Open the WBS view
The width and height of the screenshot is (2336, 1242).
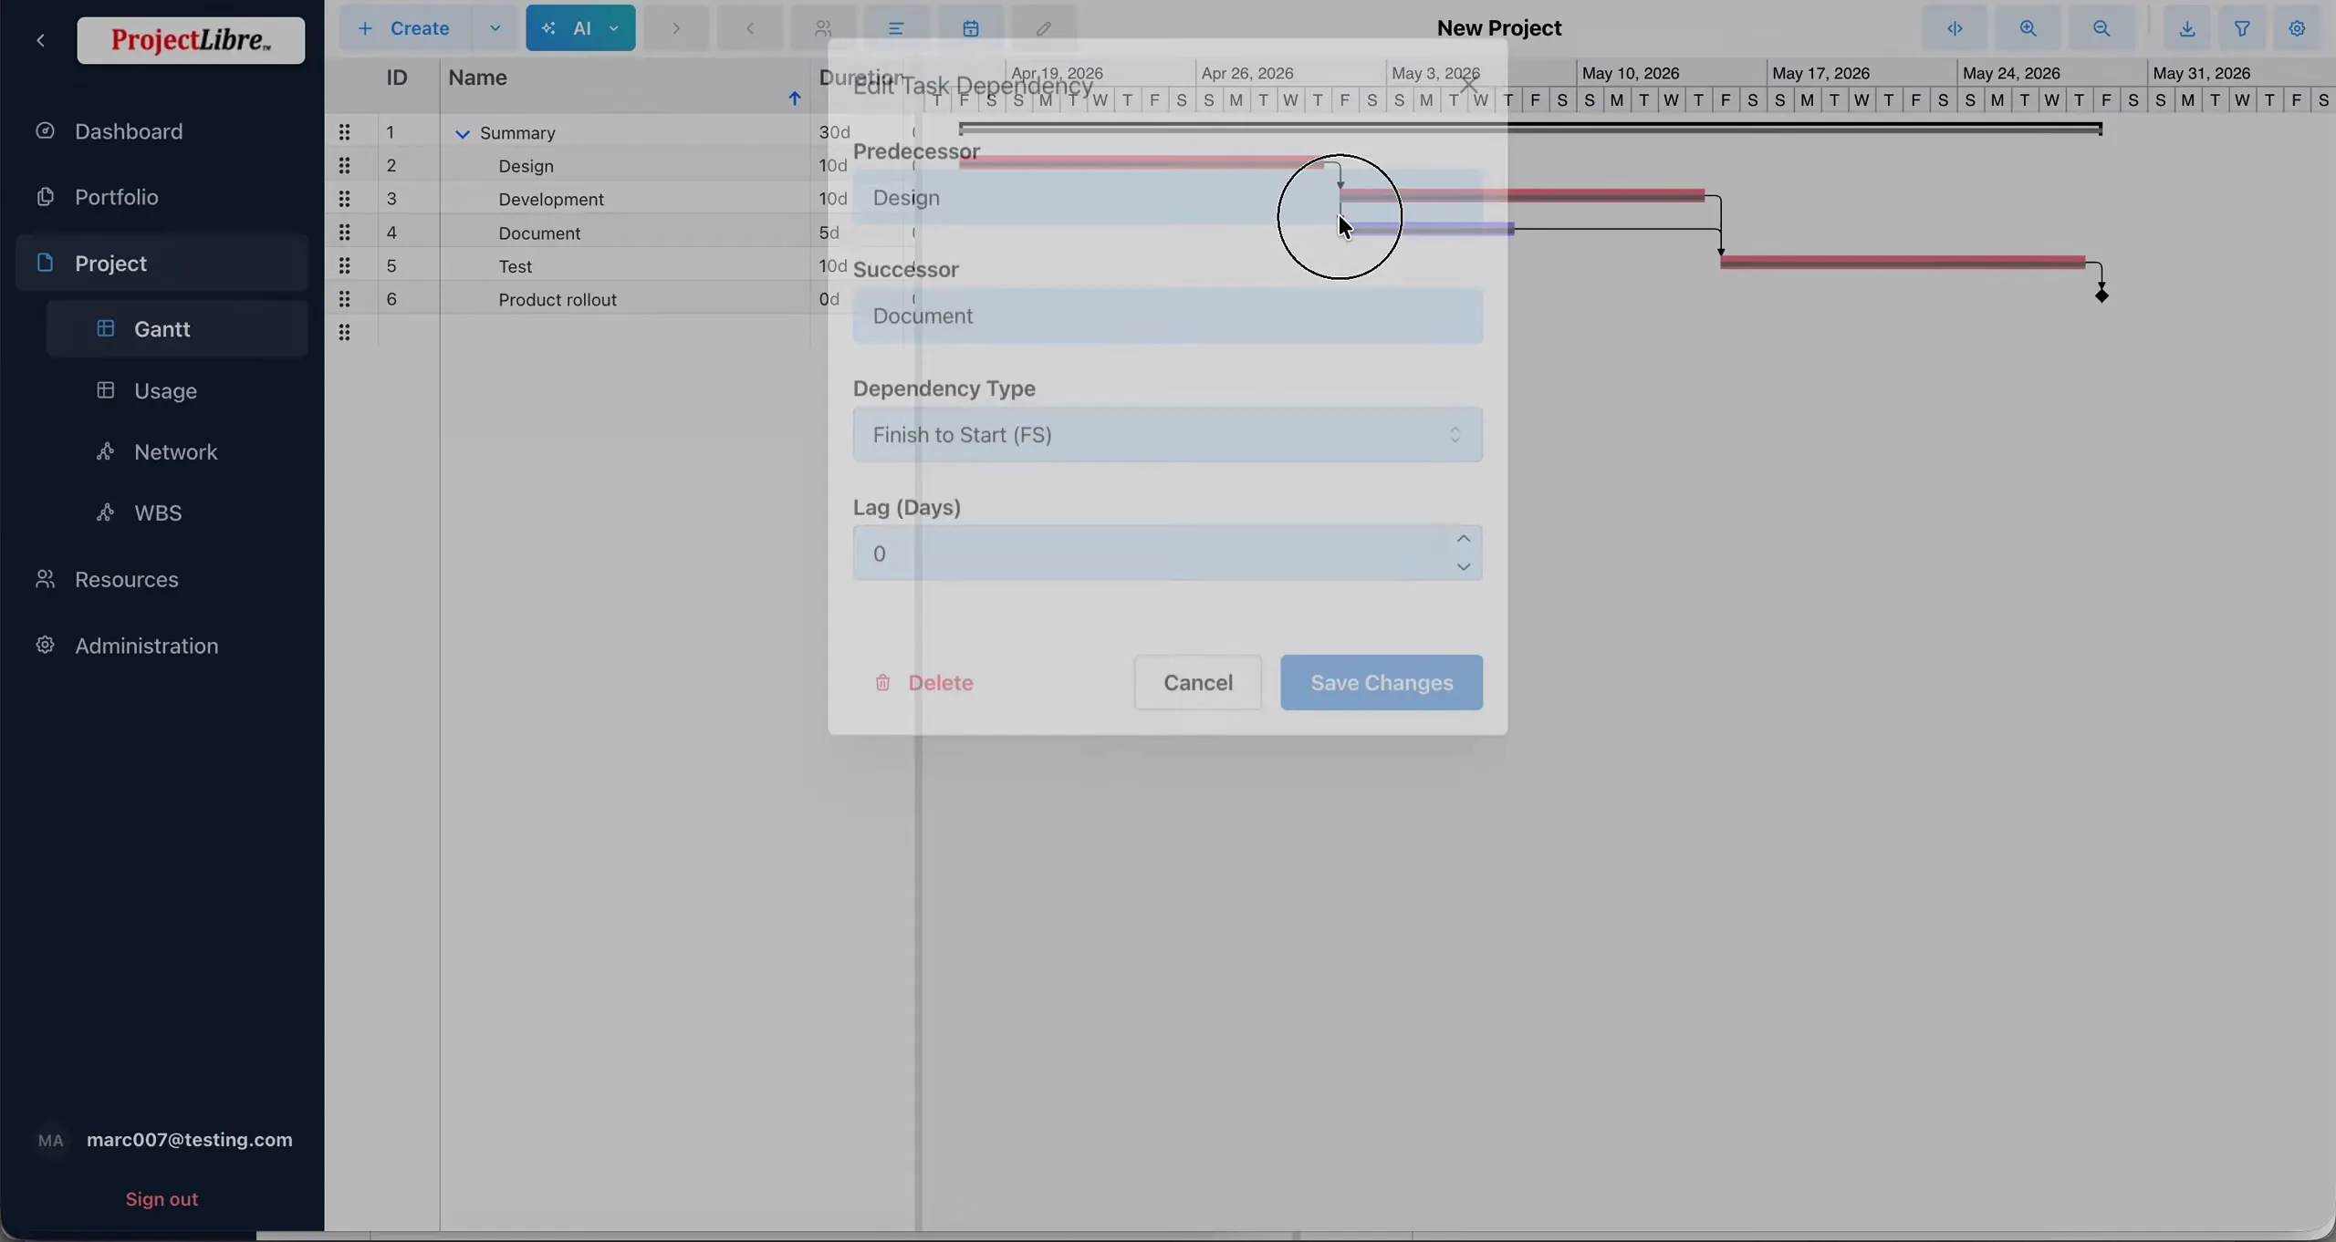(158, 513)
